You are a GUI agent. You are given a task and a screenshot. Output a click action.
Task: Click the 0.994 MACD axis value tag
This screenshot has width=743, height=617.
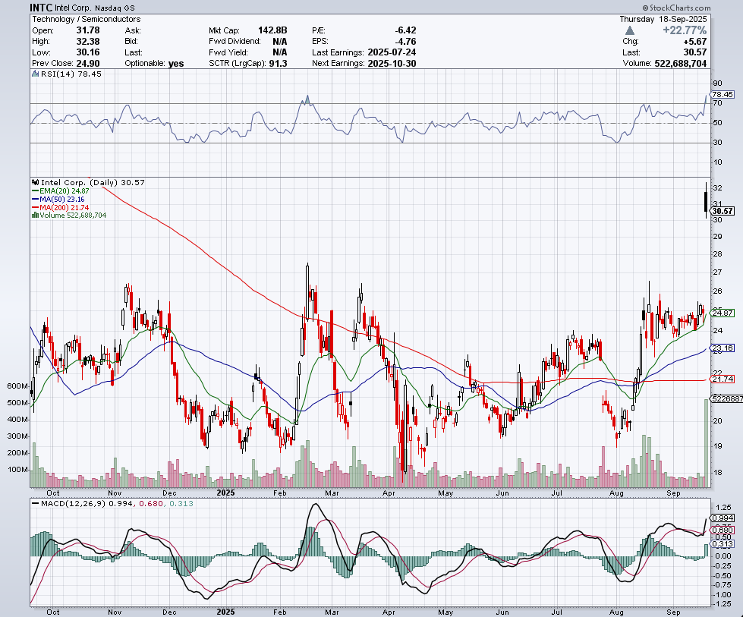723,518
